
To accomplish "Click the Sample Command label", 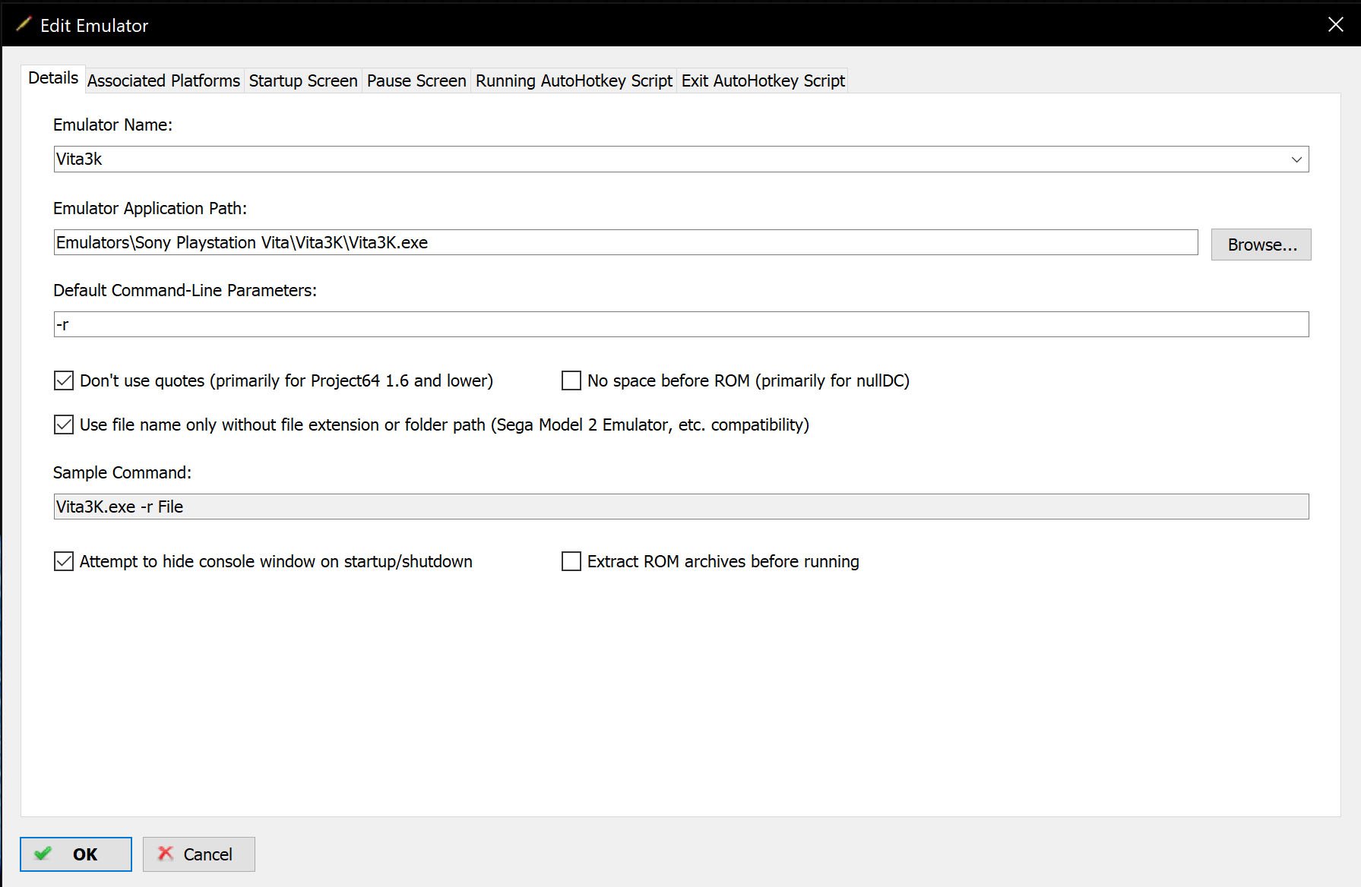I will (x=122, y=472).
